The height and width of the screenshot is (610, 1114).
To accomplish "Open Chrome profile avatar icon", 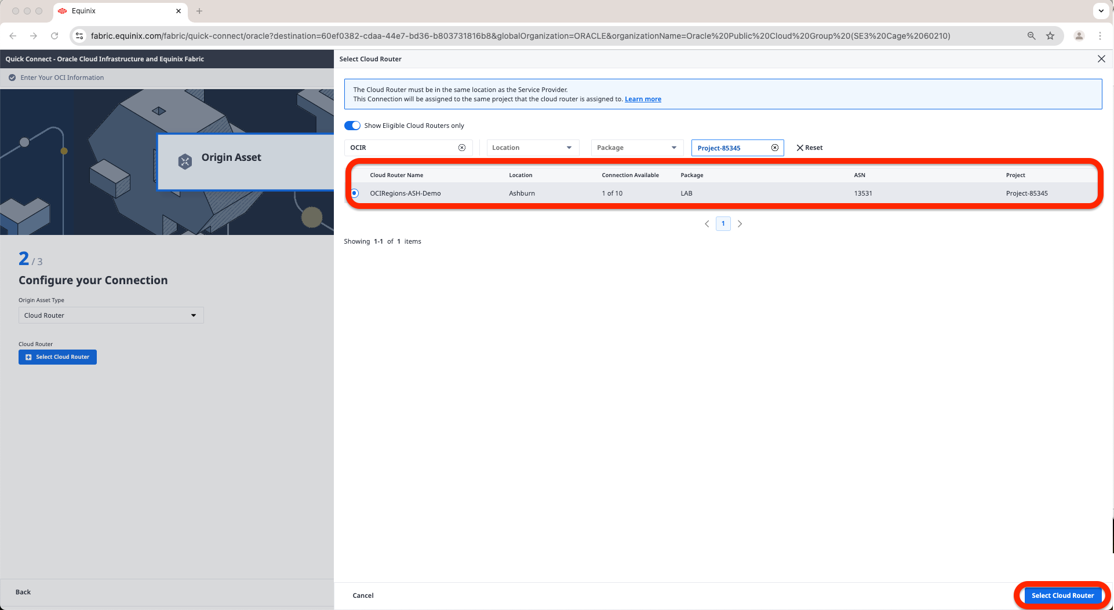I will pos(1079,36).
